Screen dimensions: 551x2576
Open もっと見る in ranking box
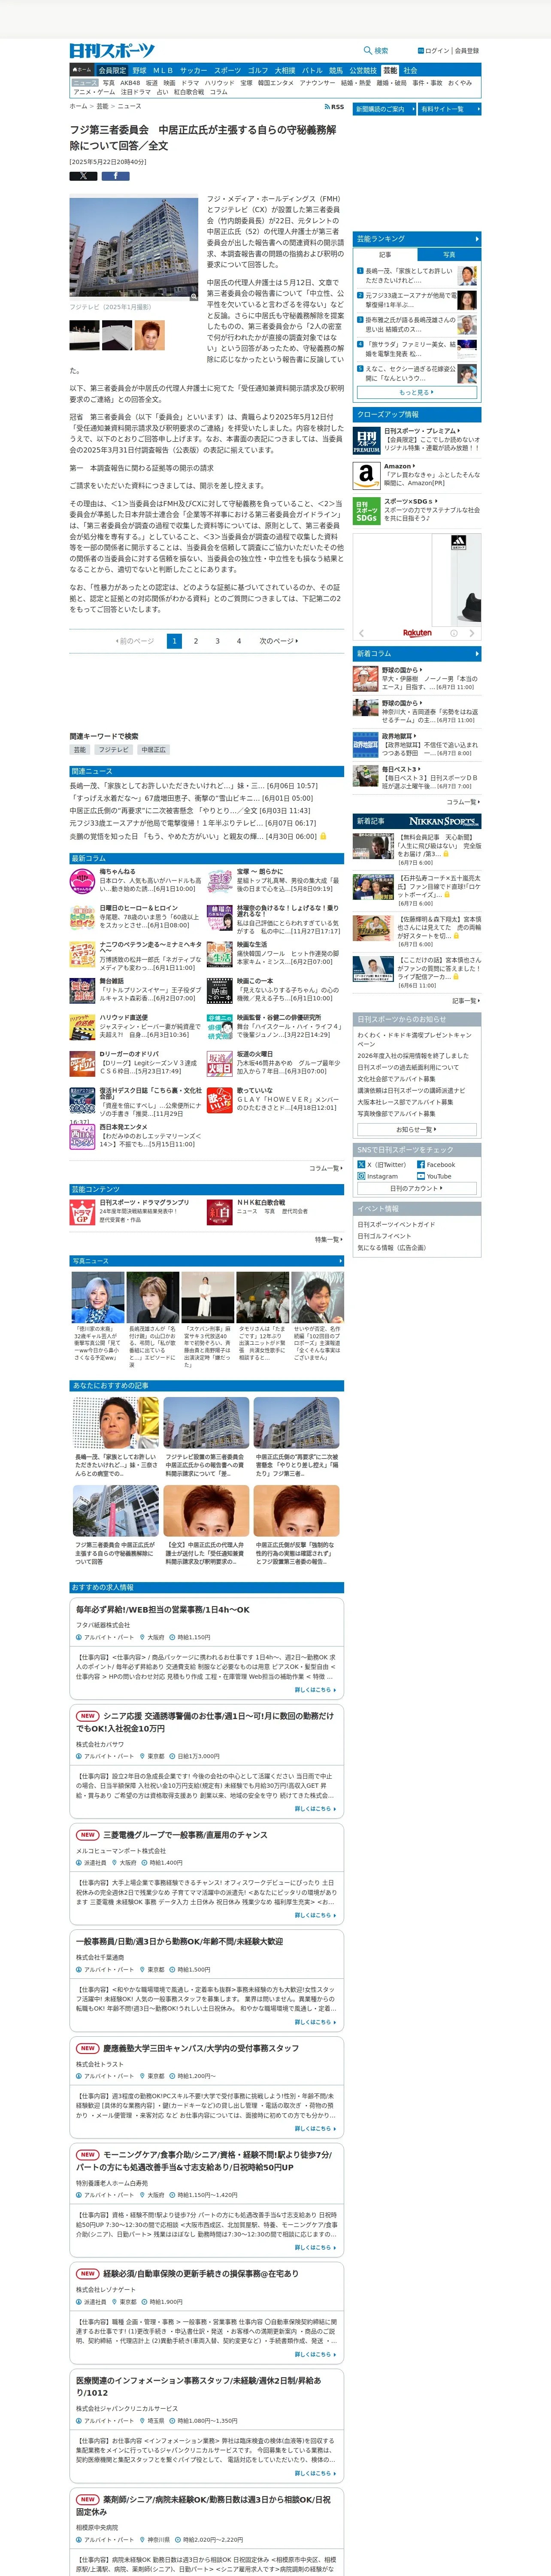click(417, 393)
